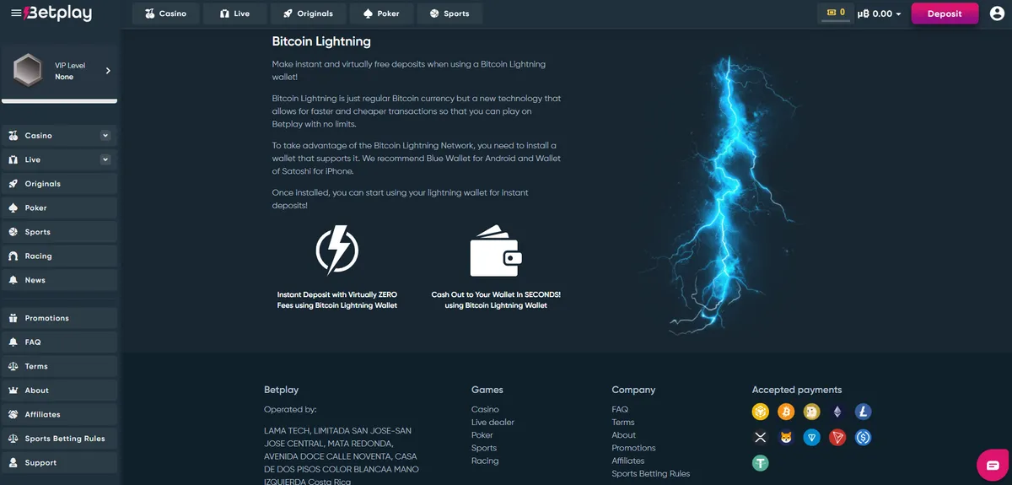1012x485 pixels.
Task: Click the horseshoe icon in sidebar Racing
Action: [13, 256]
